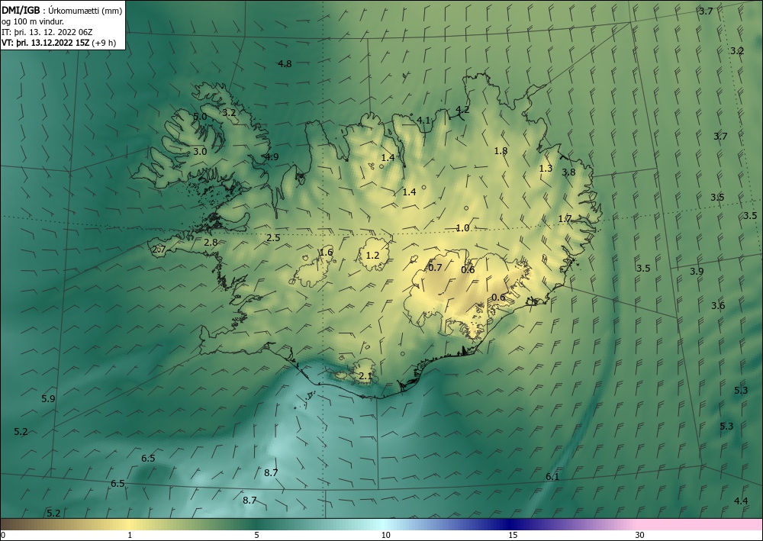Click the color scale label 1

pyautogui.click(x=130, y=535)
